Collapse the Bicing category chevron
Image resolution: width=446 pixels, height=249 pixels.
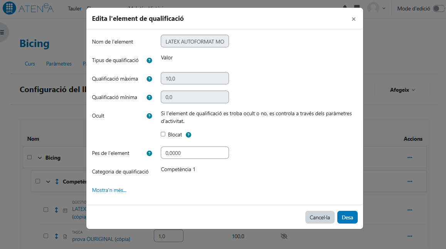[40, 158]
